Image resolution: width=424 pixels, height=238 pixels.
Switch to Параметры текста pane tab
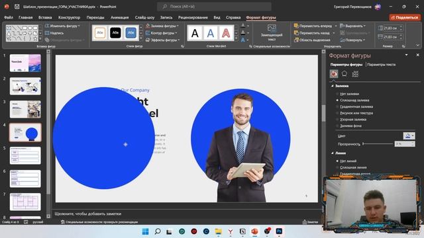point(382,65)
